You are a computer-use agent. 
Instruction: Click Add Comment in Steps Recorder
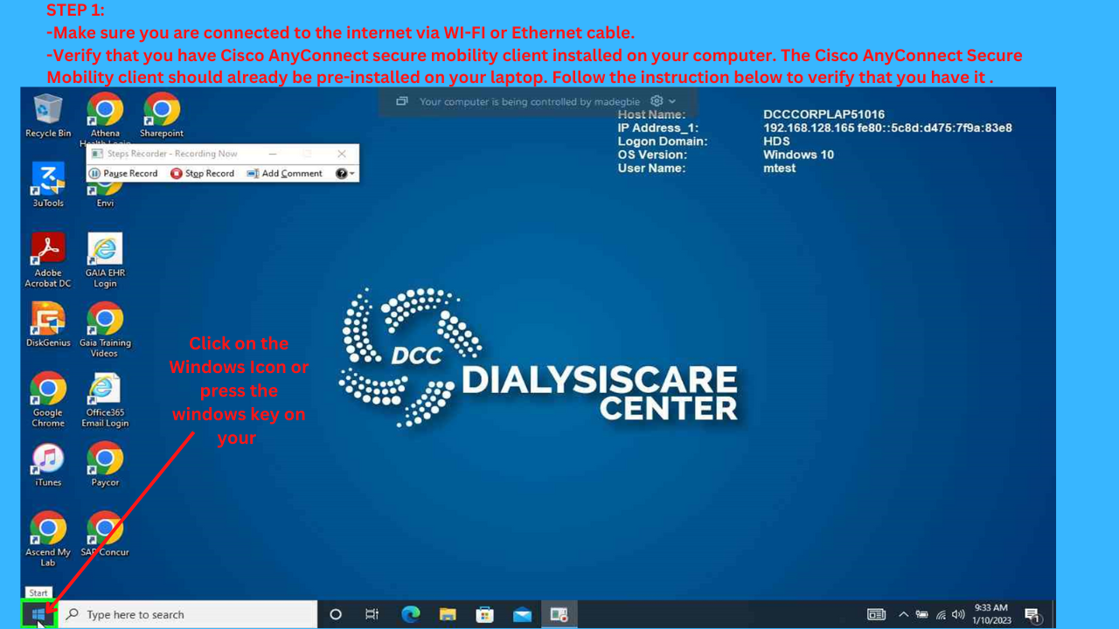pyautogui.click(x=284, y=174)
